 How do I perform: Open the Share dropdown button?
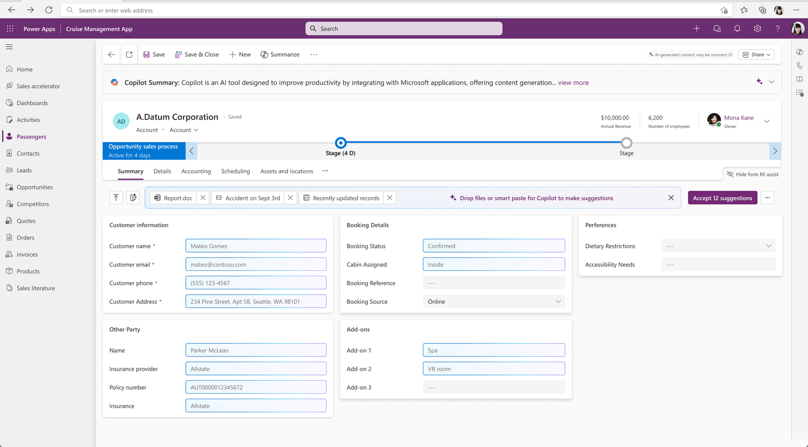[757, 54]
